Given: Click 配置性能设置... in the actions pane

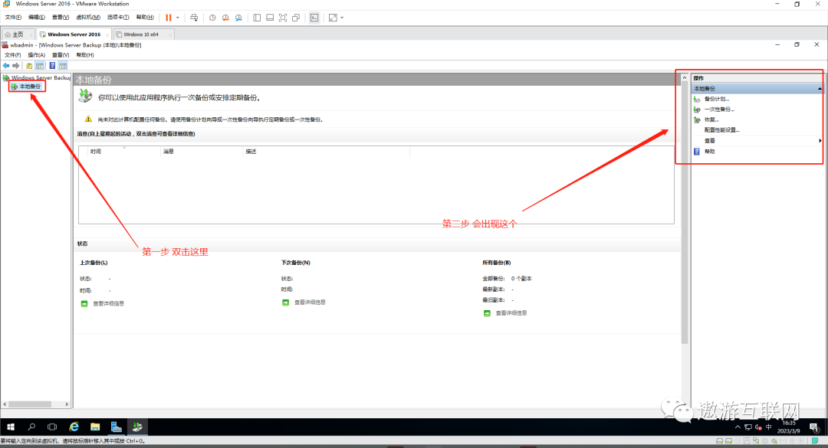Looking at the screenshot, I should click(721, 130).
